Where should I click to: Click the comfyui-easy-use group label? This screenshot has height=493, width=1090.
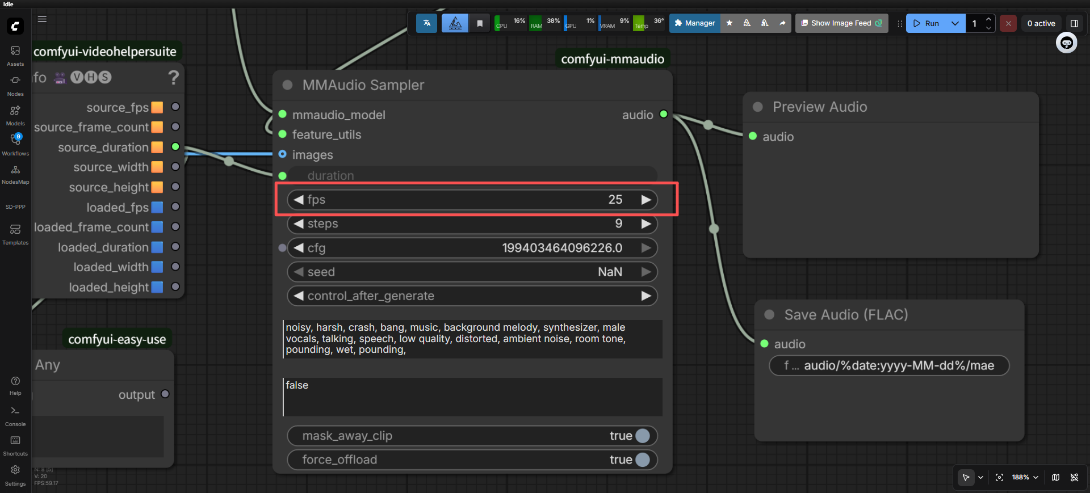coord(117,339)
